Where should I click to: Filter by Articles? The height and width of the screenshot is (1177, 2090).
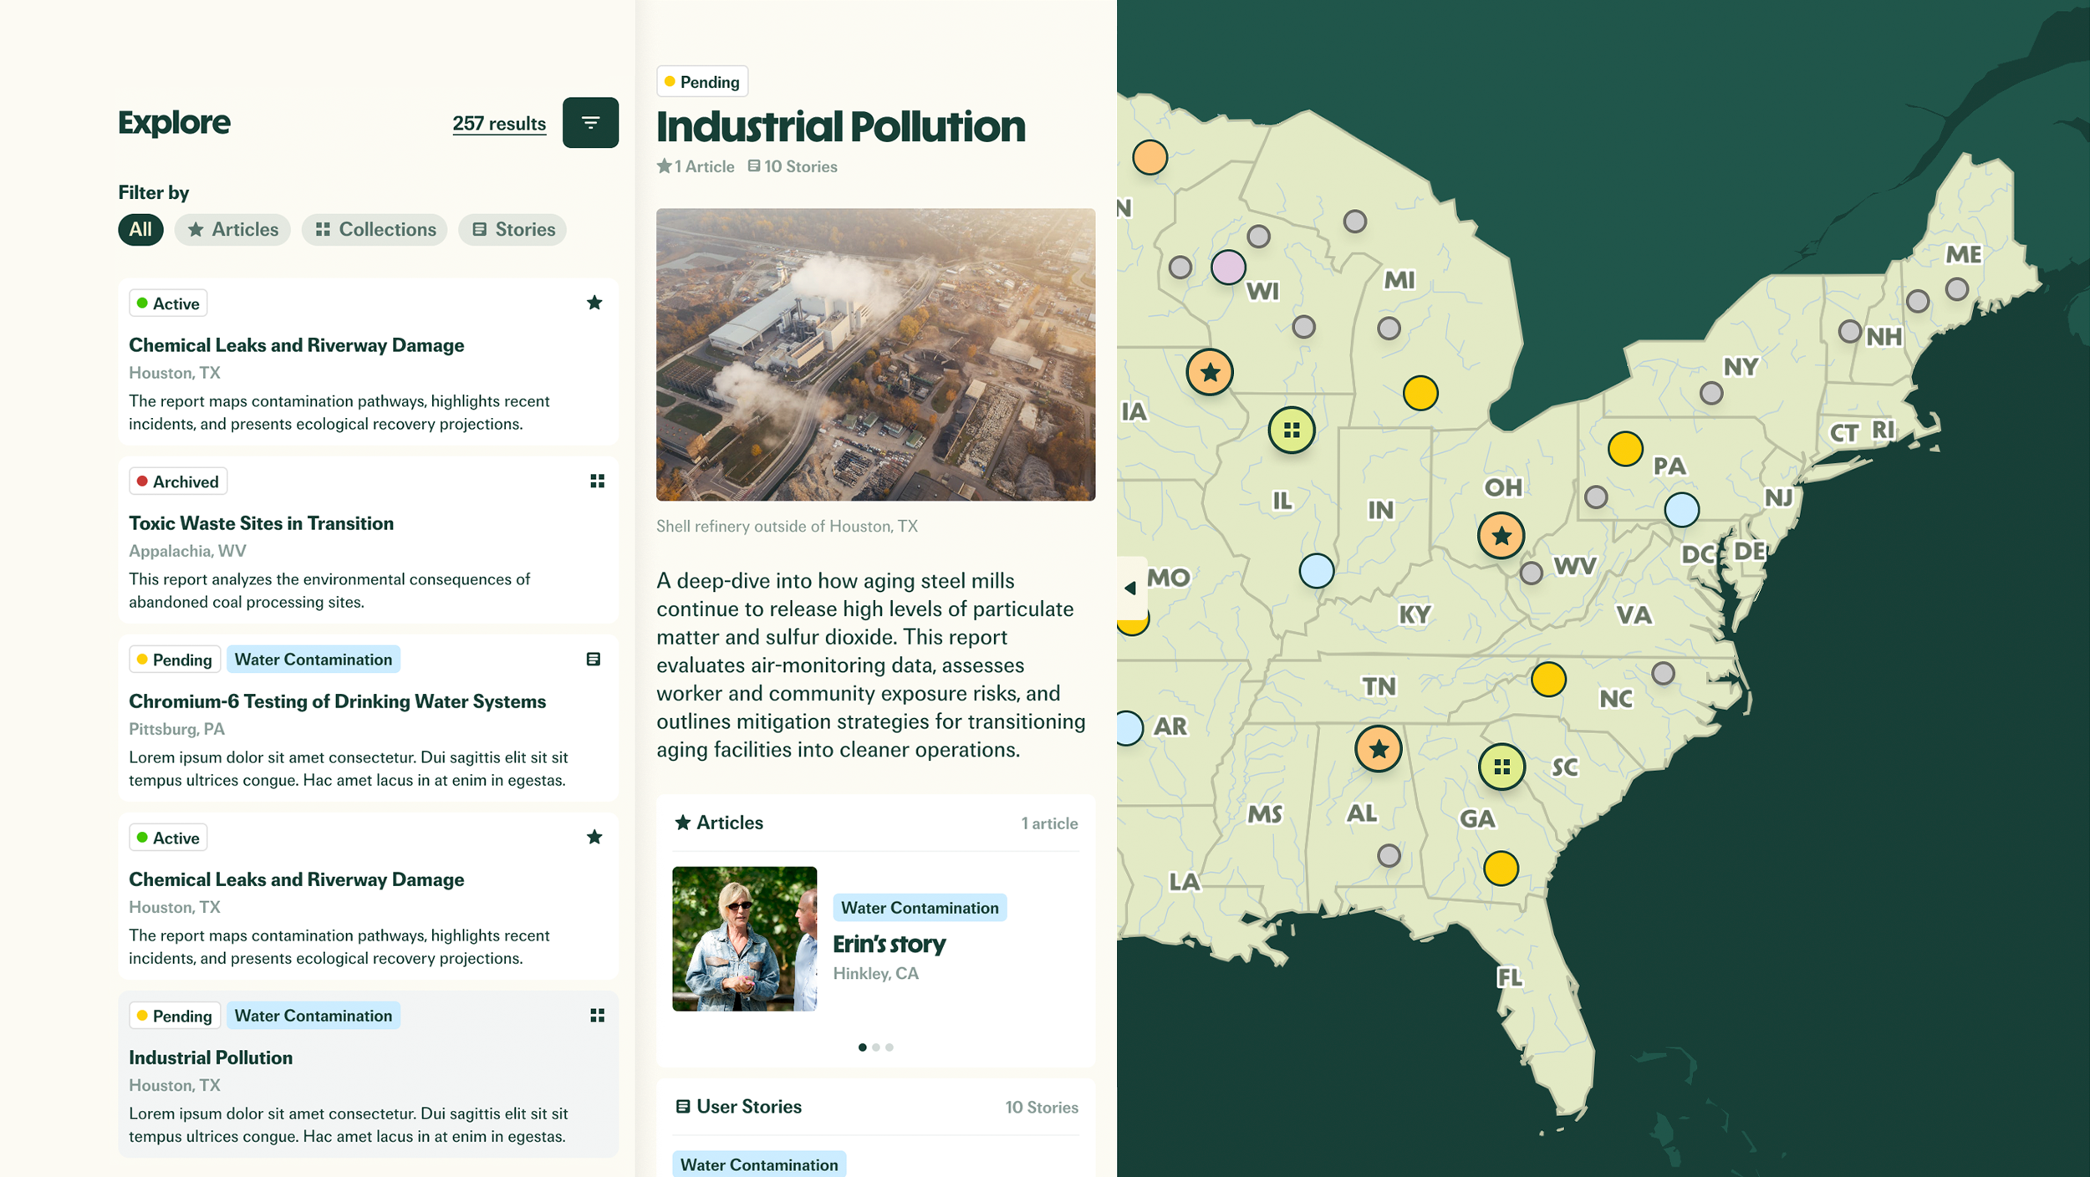[232, 229]
